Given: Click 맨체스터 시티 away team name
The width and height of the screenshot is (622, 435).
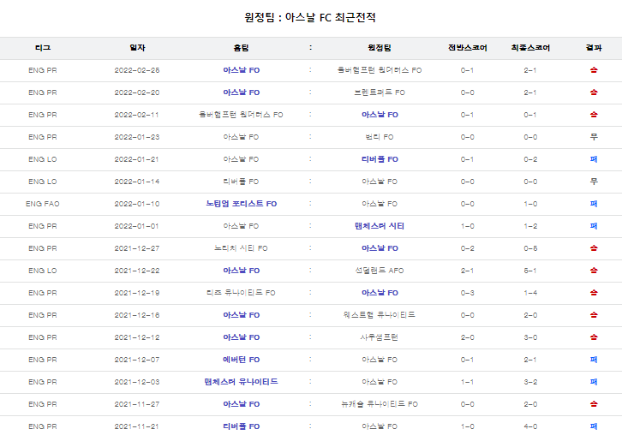Looking at the screenshot, I should [x=380, y=226].
